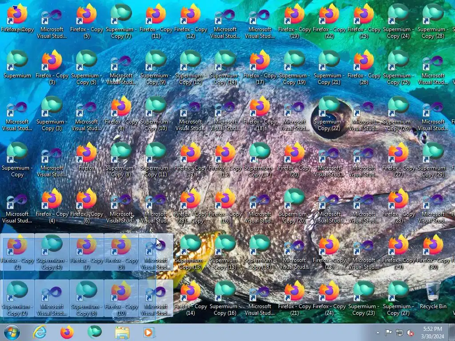Click Firefox - Copy (3) icon

[x=52, y=67]
